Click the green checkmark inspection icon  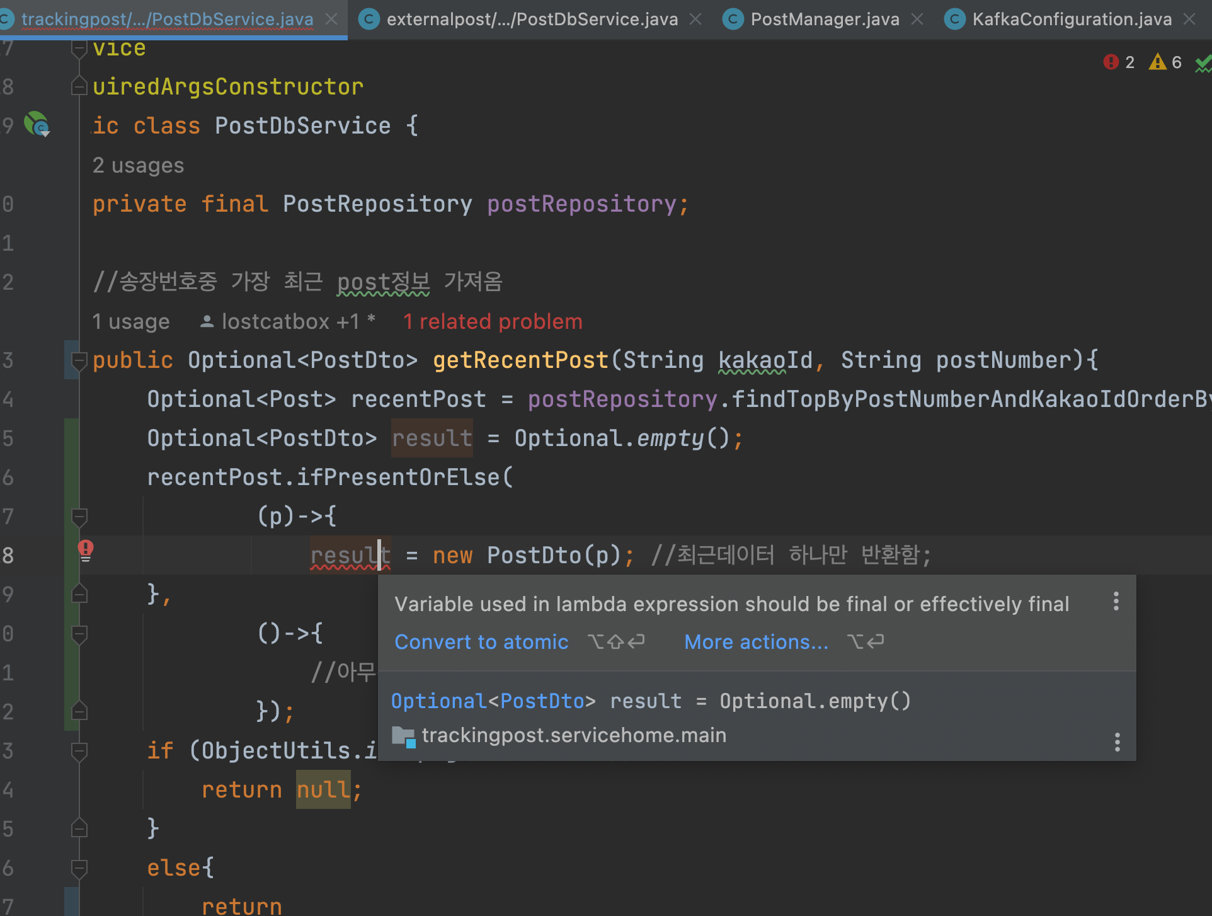point(1203,63)
